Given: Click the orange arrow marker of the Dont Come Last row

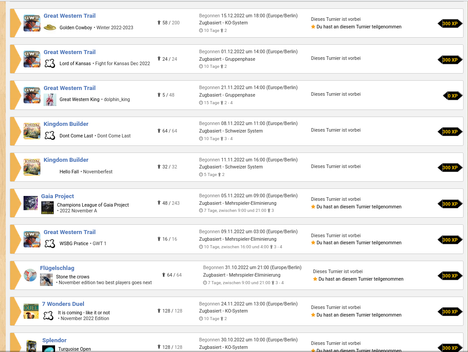Looking at the screenshot, I should (x=16, y=131).
